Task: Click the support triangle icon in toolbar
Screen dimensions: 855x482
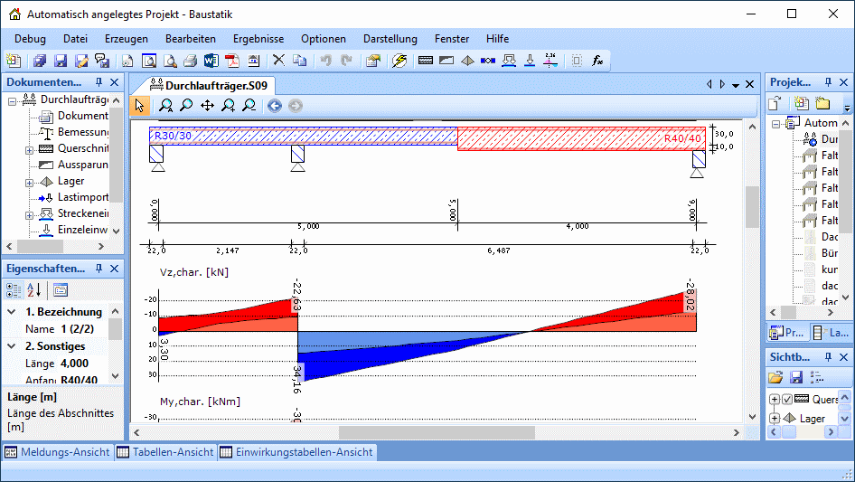Action: coord(467,61)
